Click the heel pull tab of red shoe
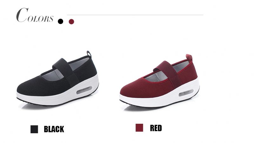This screenshot has height=143, width=254. [x=189, y=57]
